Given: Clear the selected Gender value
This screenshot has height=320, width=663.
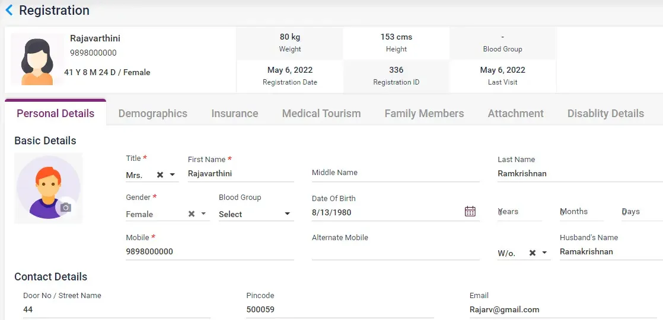Looking at the screenshot, I should [x=192, y=214].
